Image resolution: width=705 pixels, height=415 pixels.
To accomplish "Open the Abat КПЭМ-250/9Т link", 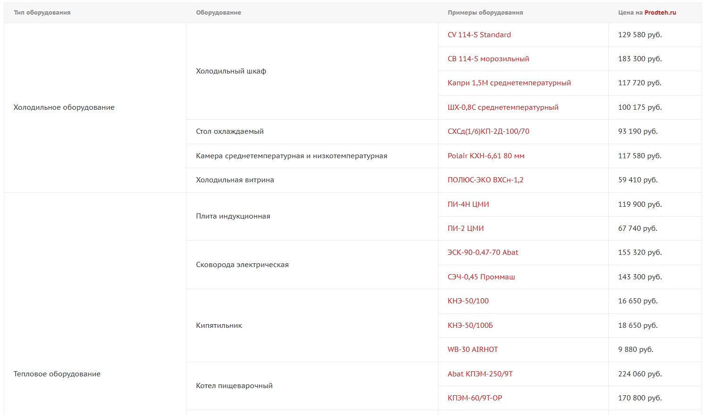I will click(x=480, y=374).
